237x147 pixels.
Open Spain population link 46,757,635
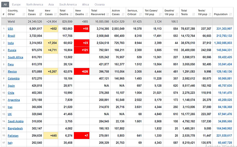(x=225, y=86)
